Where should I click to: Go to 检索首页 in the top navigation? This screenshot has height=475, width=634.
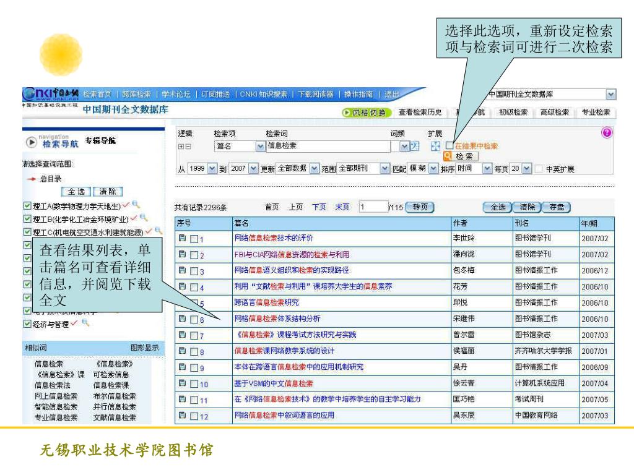pos(97,95)
